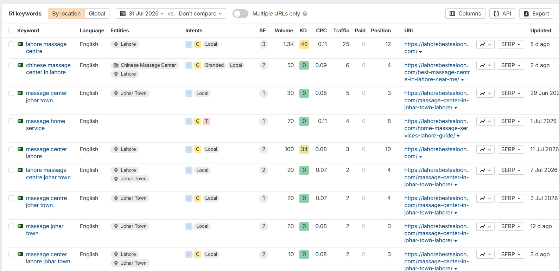Sort by the Volume column header
Screen dimensions: 559x271
coord(284,31)
